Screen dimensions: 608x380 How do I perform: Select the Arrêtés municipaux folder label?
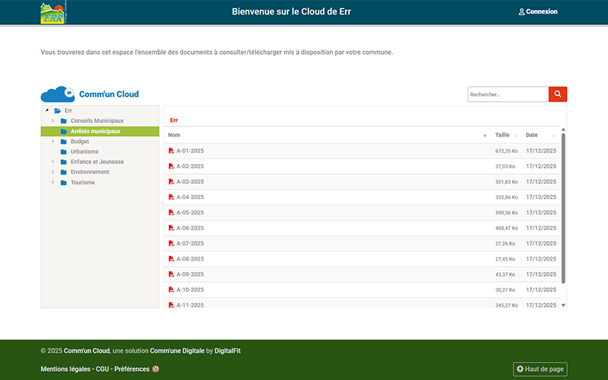(x=96, y=131)
